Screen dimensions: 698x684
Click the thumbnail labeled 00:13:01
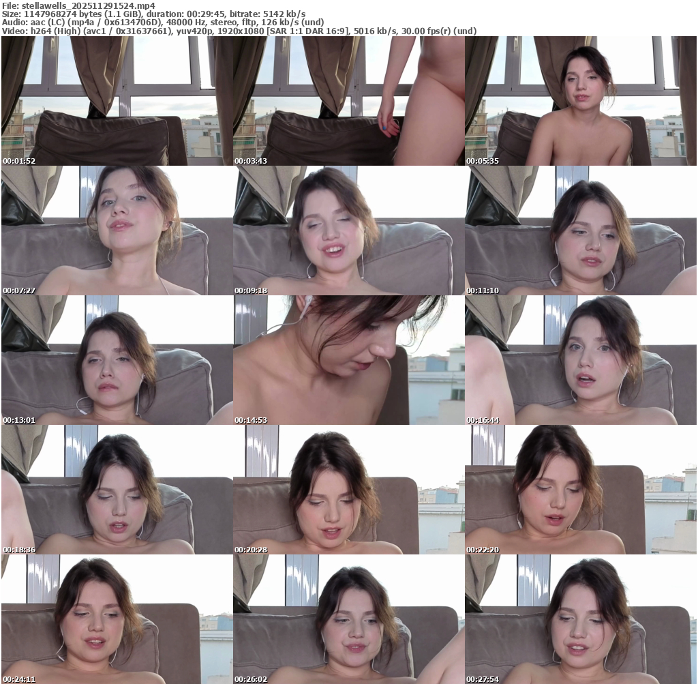coord(117,360)
